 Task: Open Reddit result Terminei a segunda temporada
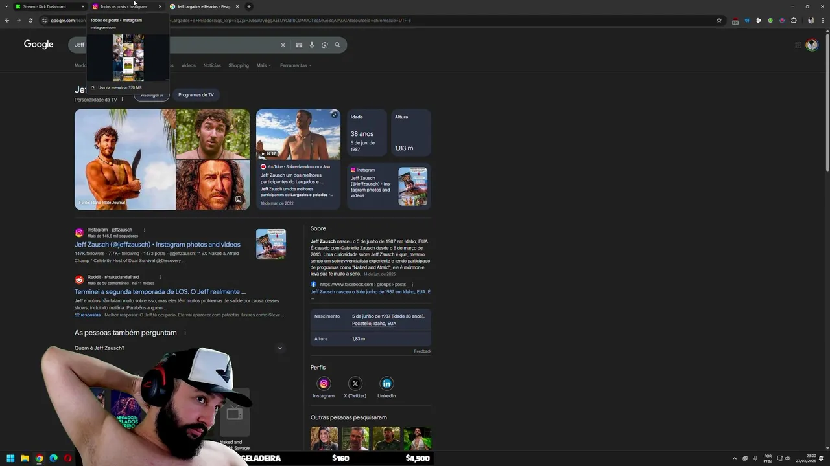[x=160, y=292]
